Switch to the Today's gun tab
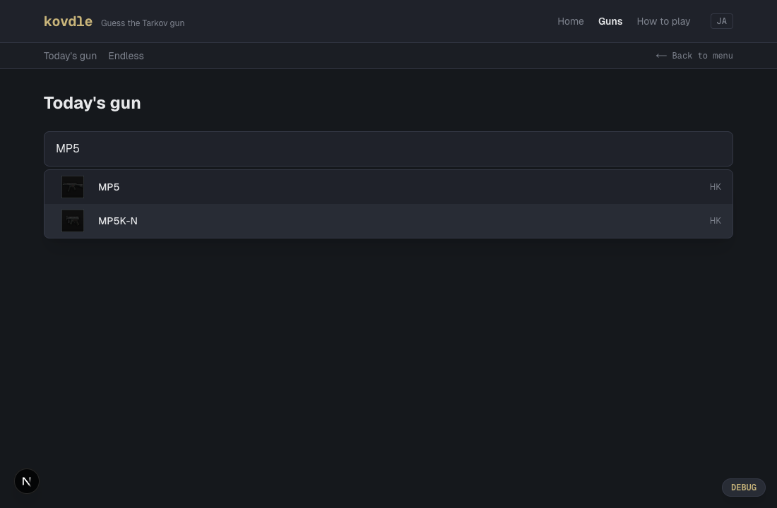The width and height of the screenshot is (777, 508). coord(70,56)
